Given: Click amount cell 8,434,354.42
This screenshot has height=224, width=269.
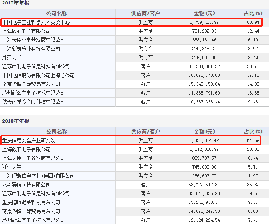Looking at the screenshot, I should click(x=205, y=140).
